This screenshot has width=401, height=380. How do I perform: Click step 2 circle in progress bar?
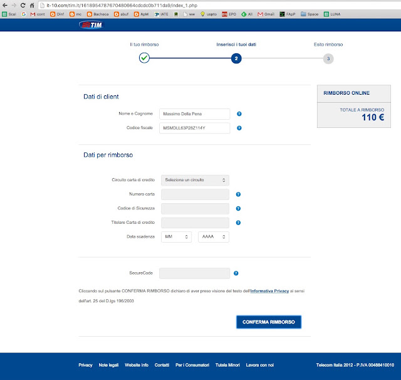click(236, 58)
